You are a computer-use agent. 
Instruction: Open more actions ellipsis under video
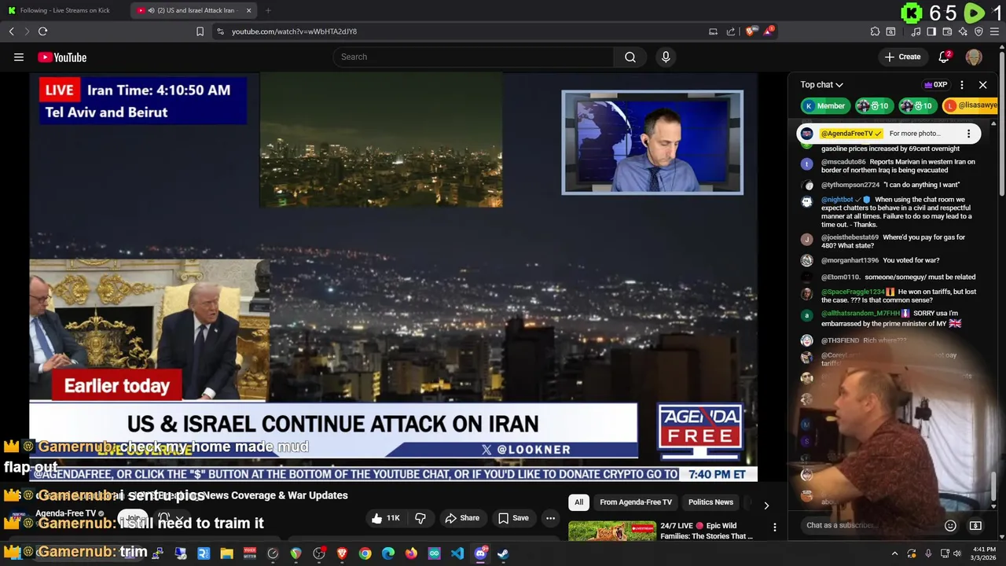[550, 518]
